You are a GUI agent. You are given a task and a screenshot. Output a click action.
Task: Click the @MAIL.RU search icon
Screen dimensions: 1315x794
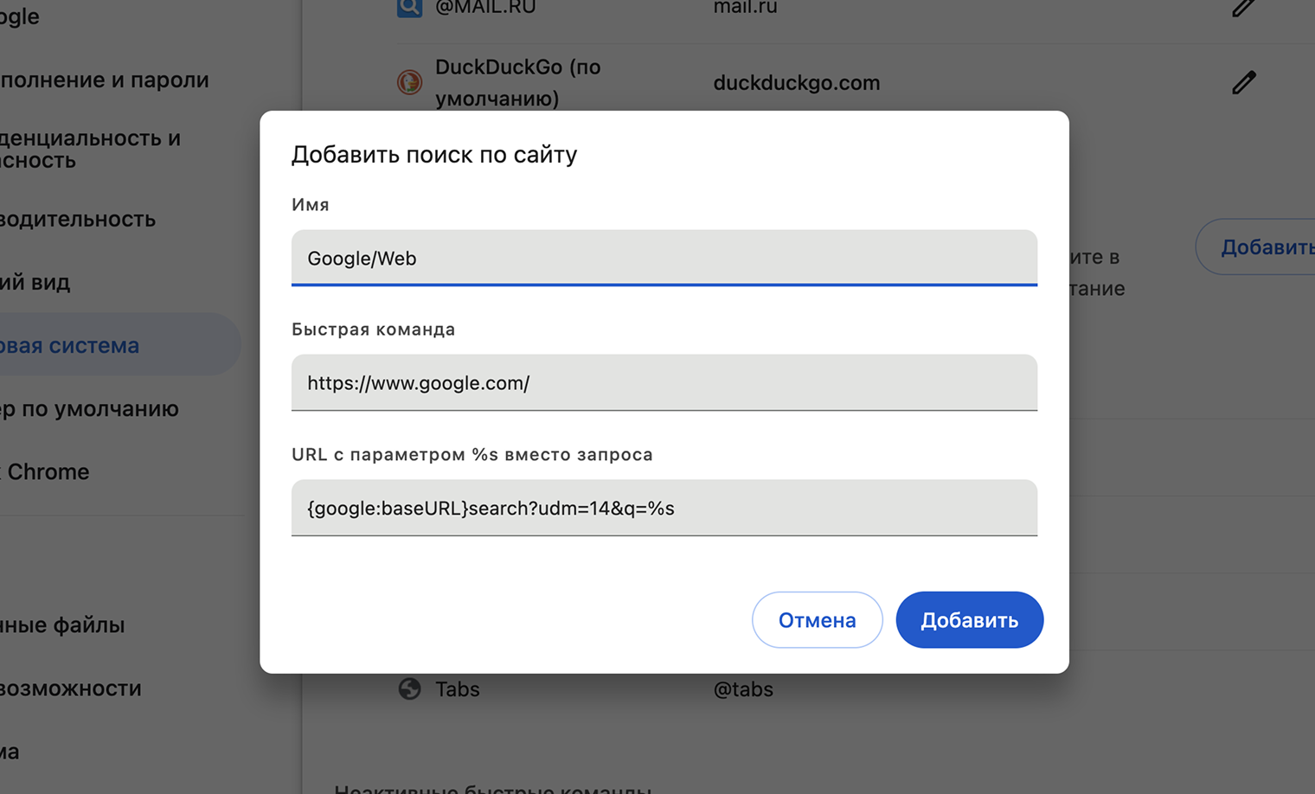pos(409,8)
